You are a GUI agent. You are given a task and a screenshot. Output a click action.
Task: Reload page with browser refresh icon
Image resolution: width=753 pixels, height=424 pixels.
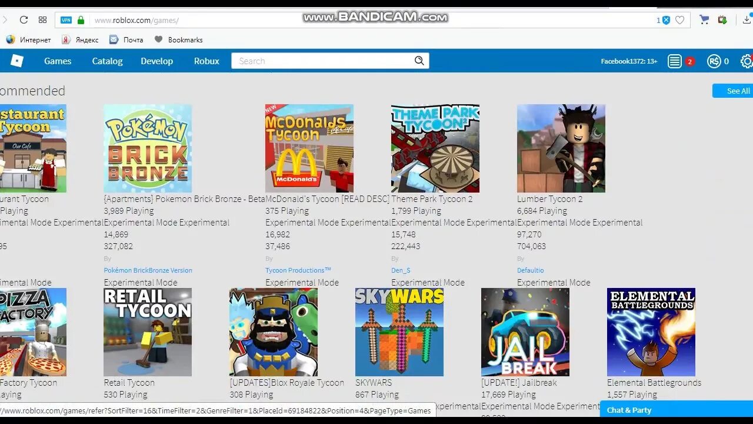pos(24,20)
